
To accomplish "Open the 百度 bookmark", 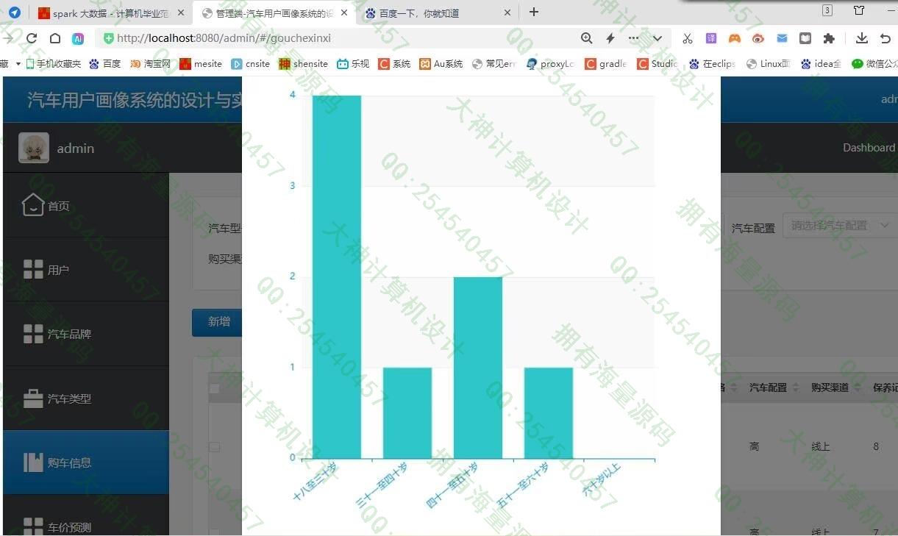I will [x=104, y=64].
